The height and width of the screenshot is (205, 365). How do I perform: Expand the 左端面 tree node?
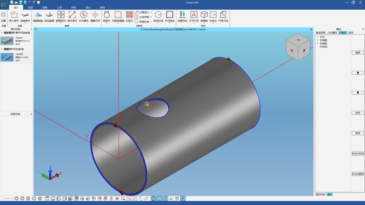[x=317, y=40]
